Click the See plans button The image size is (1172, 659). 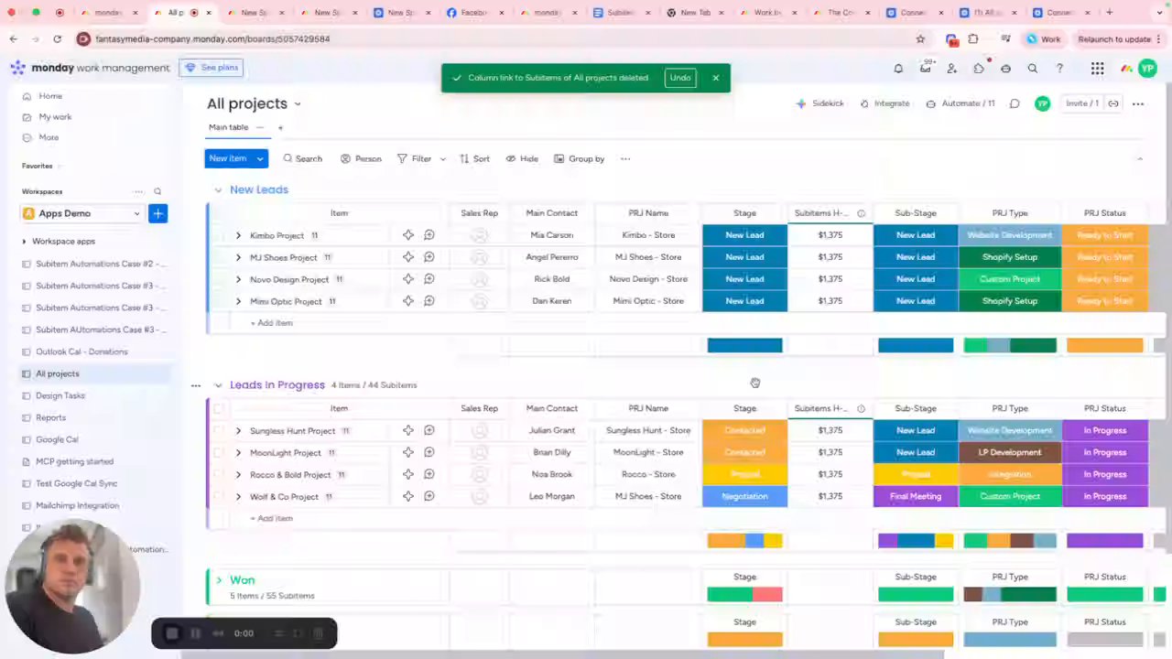click(x=212, y=68)
